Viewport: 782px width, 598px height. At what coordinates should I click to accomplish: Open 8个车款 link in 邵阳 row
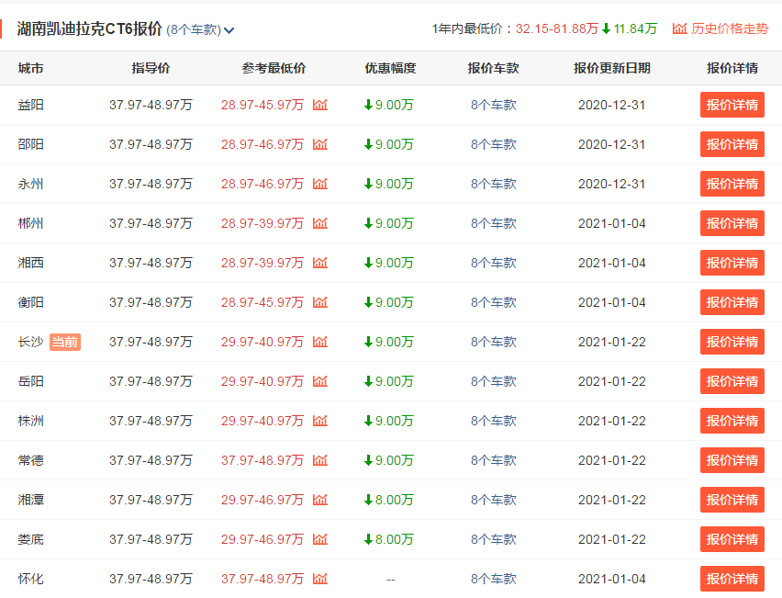(x=493, y=144)
